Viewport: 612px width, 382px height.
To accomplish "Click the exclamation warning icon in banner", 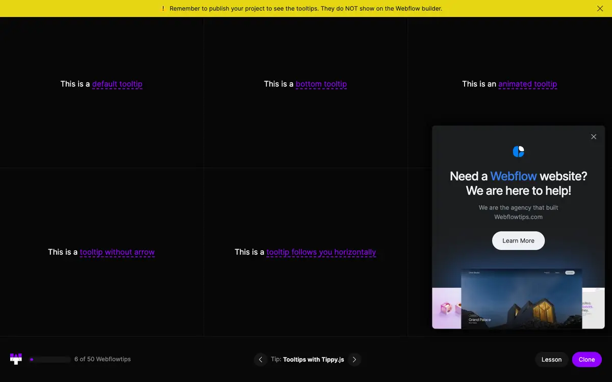I will [x=163, y=9].
